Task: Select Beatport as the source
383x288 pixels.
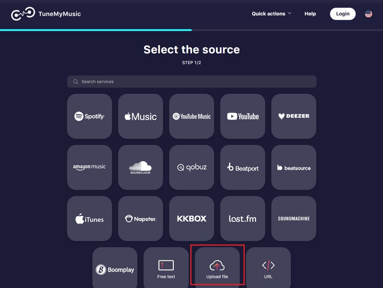Action: click(x=243, y=167)
